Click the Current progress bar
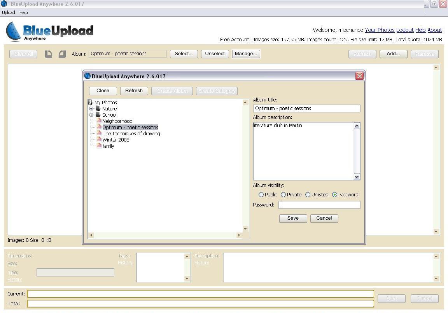Screen dimensions: 448x313 (x=201, y=294)
